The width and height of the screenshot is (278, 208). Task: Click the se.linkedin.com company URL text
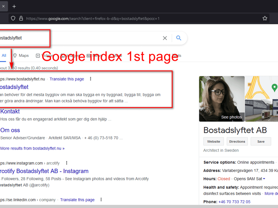28,200
